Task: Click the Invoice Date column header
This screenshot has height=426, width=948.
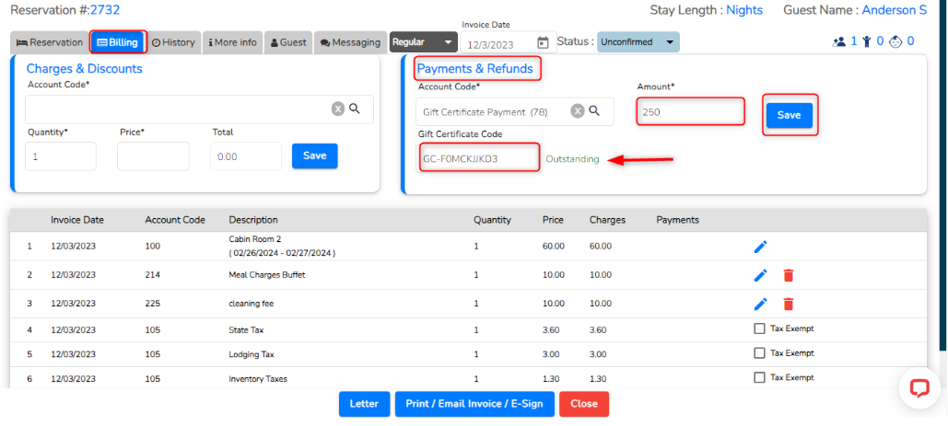Action: pos(77,220)
